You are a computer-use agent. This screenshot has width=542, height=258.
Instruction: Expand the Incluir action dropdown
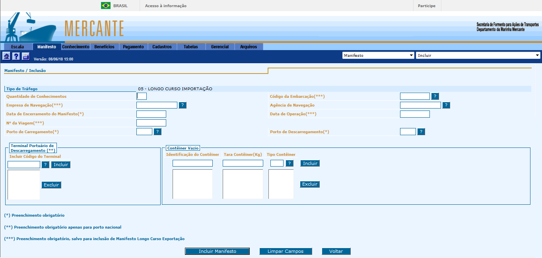point(478,56)
